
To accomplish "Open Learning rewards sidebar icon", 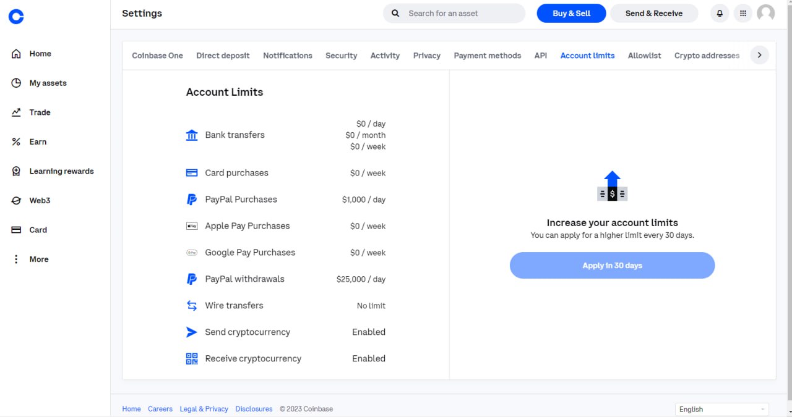I will tap(16, 171).
